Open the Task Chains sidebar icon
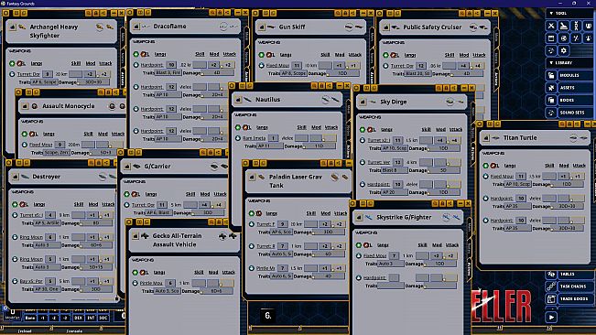Image resolution: width=596 pixels, height=335 pixels. tap(551, 286)
